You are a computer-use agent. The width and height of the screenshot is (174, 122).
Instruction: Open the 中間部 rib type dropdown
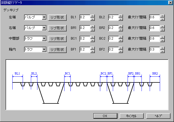coord(44,38)
